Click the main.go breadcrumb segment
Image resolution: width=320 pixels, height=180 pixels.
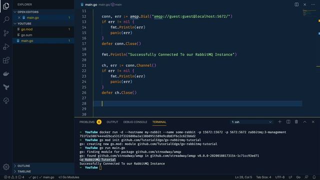tap(104, 4)
